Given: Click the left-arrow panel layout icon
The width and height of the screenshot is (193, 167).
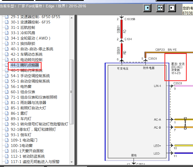Looking at the screenshot, I should 172,8.
